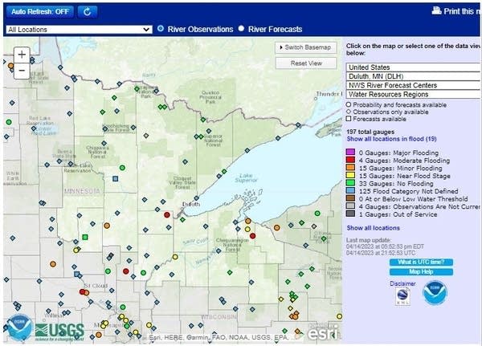Click the printer icon
Screen dimensions: 482x346
click(436, 10)
